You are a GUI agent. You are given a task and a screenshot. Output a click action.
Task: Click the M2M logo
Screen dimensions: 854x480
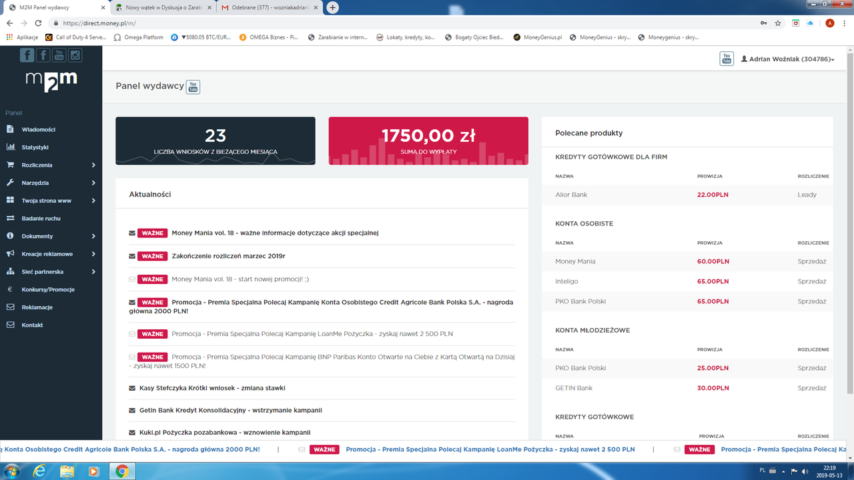[x=51, y=81]
